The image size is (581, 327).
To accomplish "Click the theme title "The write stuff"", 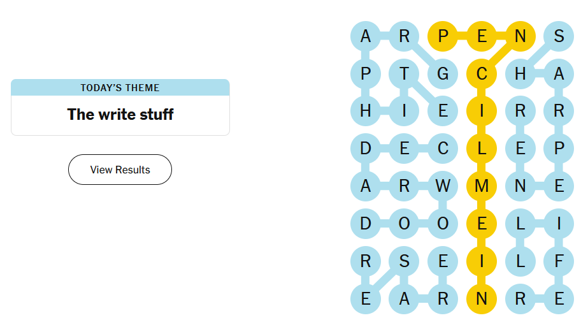I will 120,115.
